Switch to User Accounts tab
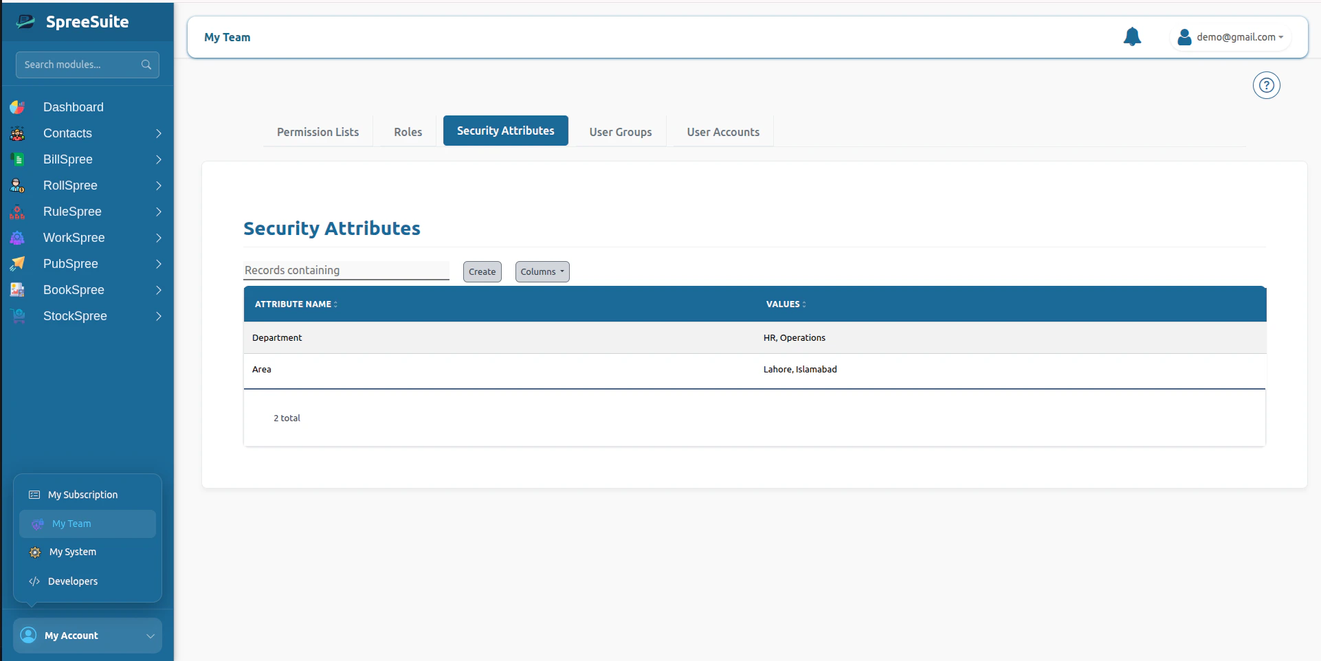The width and height of the screenshot is (1321, 661). click(723, 132)
